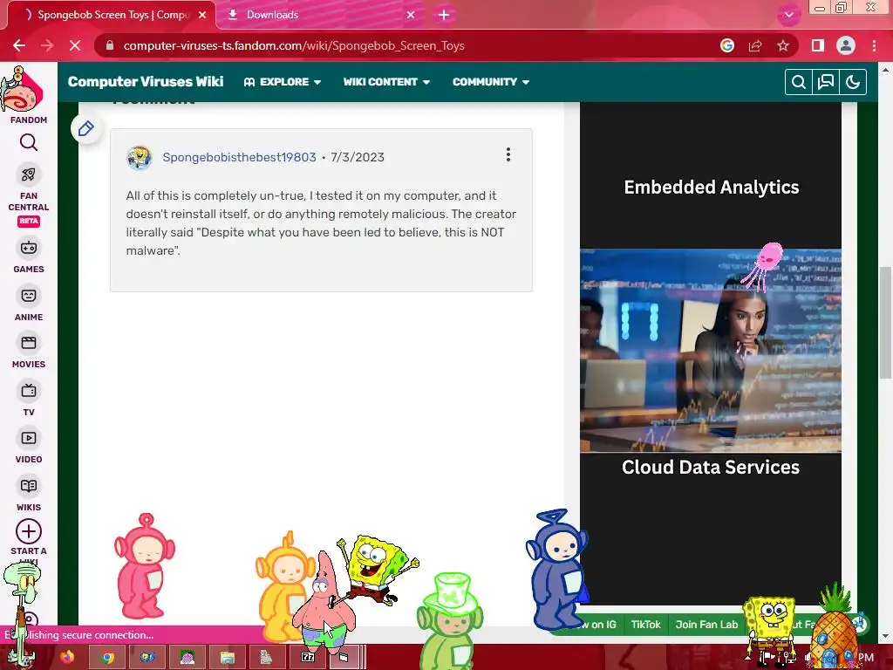Click the blue Teletubby screen toy

point(557,570)
